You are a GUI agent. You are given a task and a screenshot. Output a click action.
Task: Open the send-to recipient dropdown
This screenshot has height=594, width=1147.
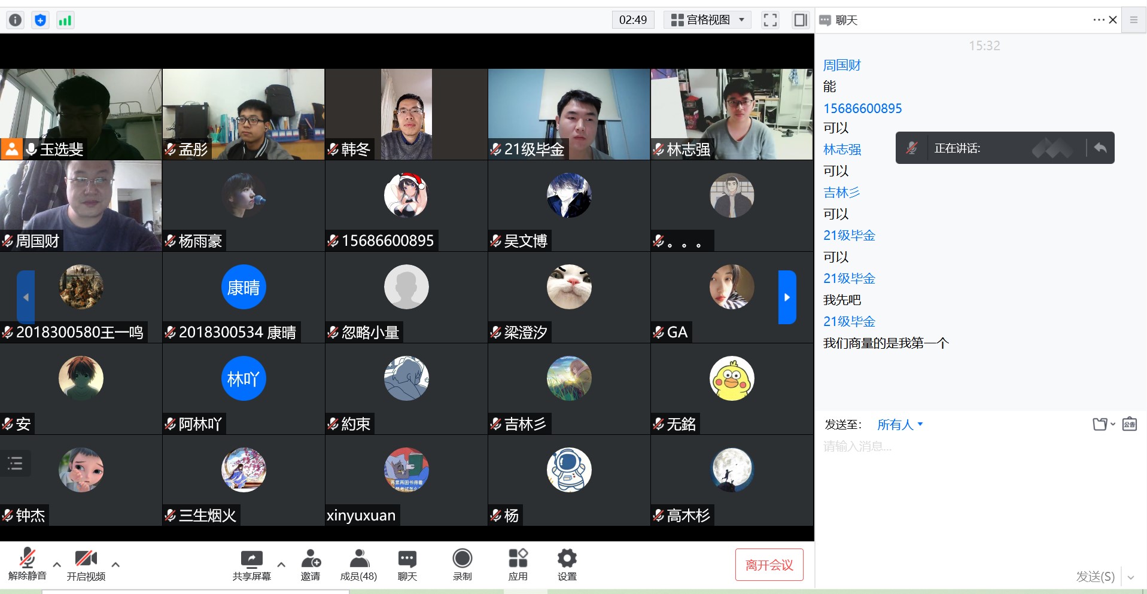899,425
